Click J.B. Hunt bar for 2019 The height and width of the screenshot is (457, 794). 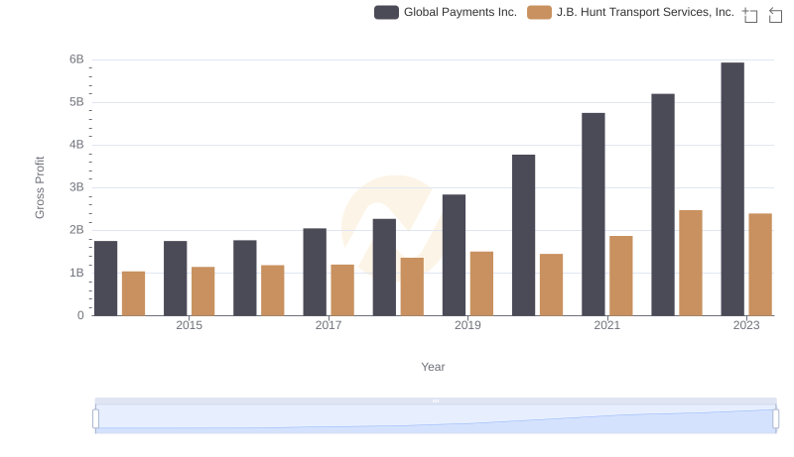[x=481, y=284]
